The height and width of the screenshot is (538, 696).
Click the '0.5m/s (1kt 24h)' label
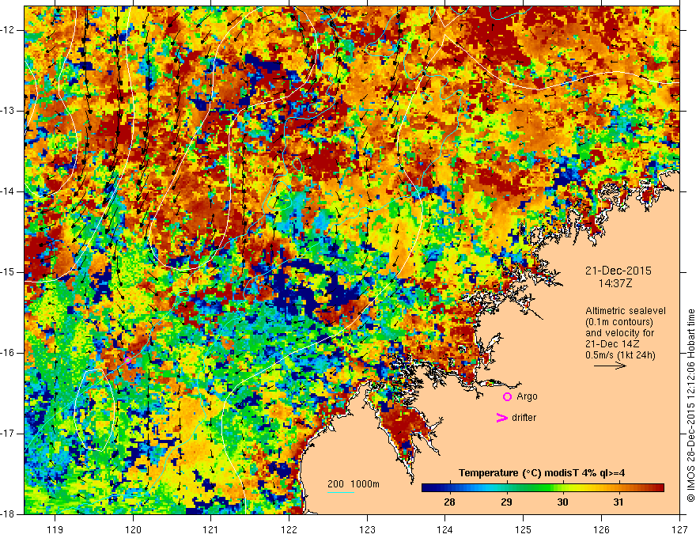(x=620, y=355)
